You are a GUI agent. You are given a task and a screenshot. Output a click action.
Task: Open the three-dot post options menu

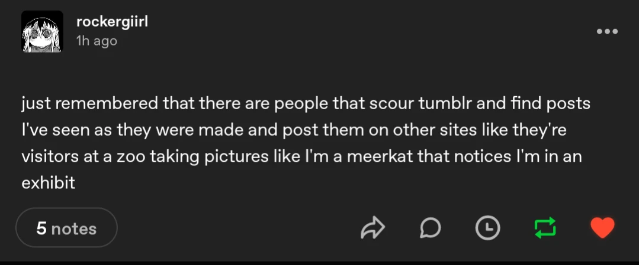click(607, 31)
